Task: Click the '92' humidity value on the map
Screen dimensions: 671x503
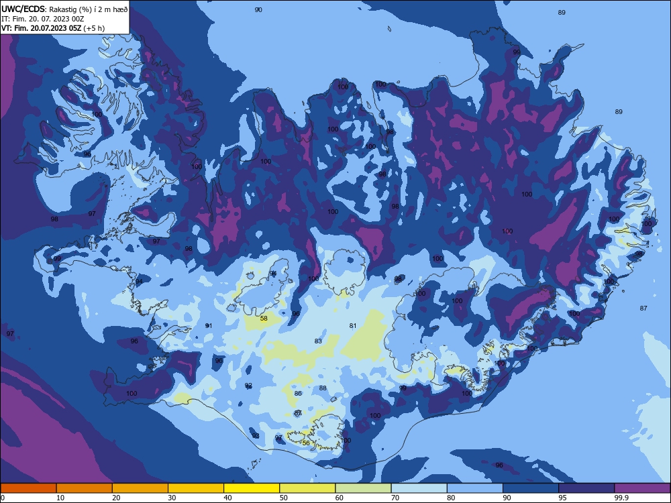Action: (x=248, y=386)
